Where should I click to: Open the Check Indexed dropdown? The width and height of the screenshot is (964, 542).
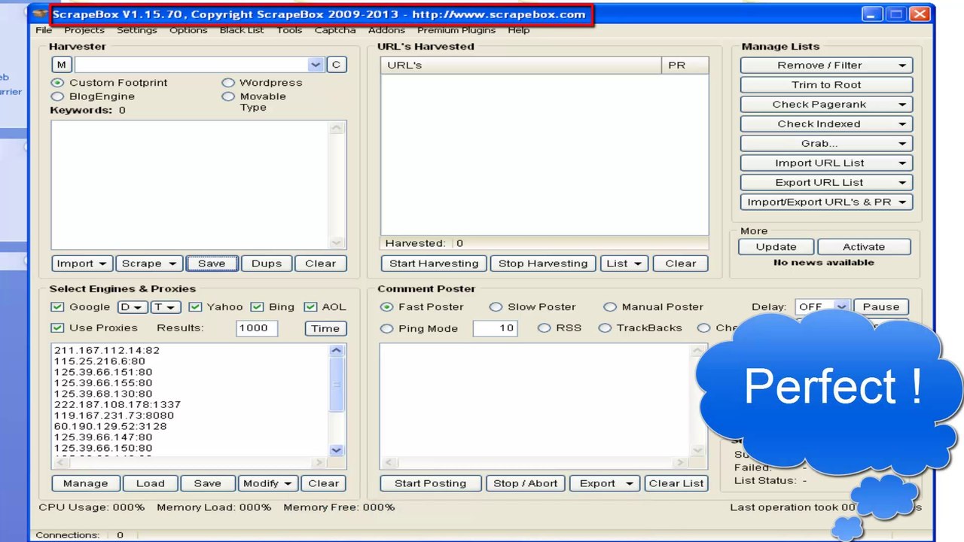(826, 124)
